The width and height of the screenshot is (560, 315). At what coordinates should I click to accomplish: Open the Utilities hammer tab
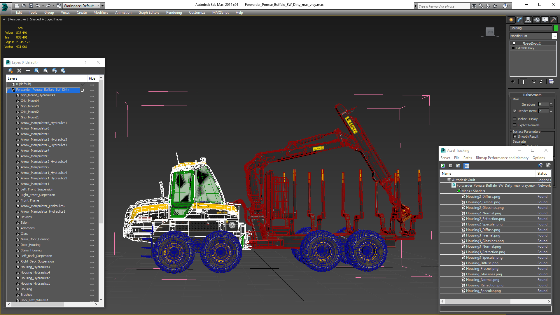coord(553,20)
